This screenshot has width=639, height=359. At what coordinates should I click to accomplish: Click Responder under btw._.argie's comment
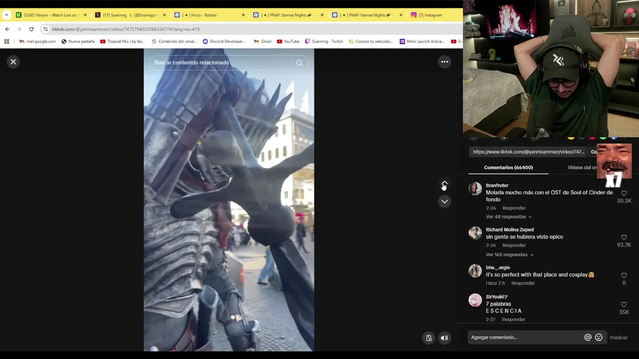(x=523, y=283)
